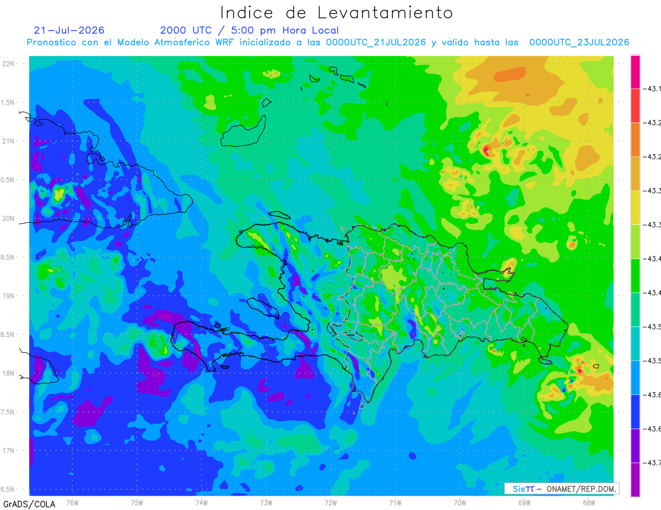Click the '20N' latitude label
661x510 pixels.
coord(8,218)
